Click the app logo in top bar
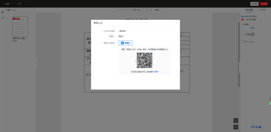 (x=19, y=3)
